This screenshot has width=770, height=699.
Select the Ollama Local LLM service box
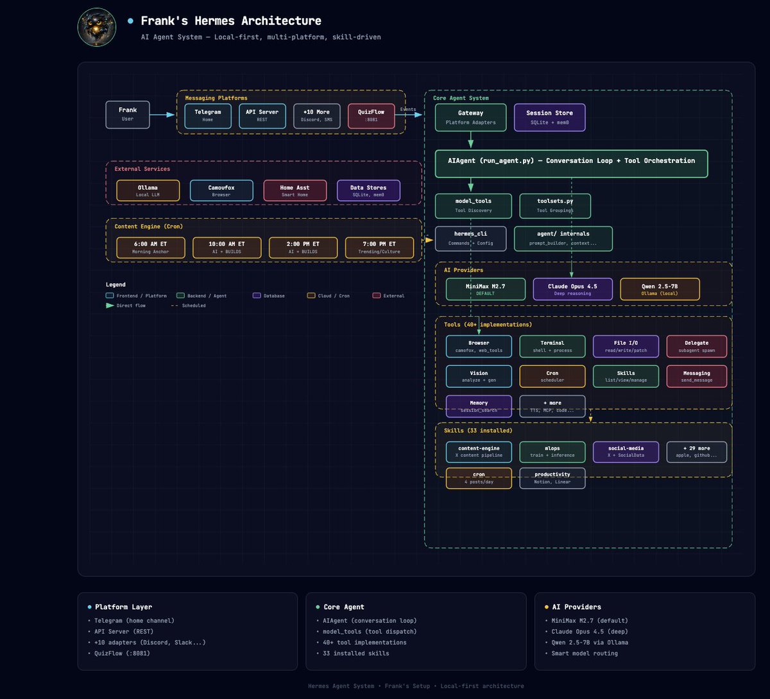148,191
